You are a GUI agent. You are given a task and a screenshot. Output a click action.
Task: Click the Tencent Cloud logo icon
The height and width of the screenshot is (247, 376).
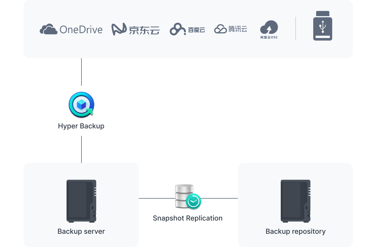point(221,29)
